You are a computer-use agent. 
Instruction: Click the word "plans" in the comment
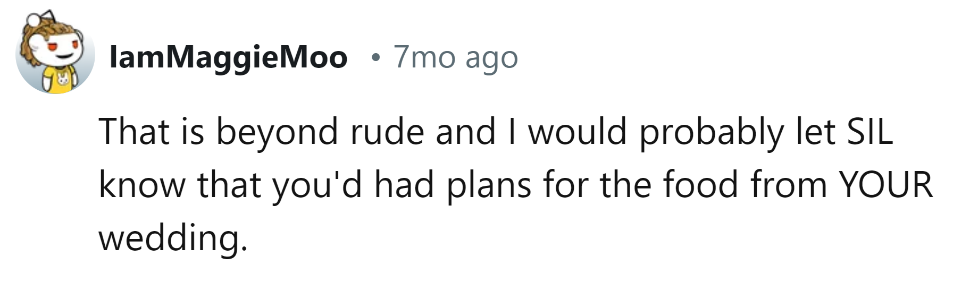point(489,185)
